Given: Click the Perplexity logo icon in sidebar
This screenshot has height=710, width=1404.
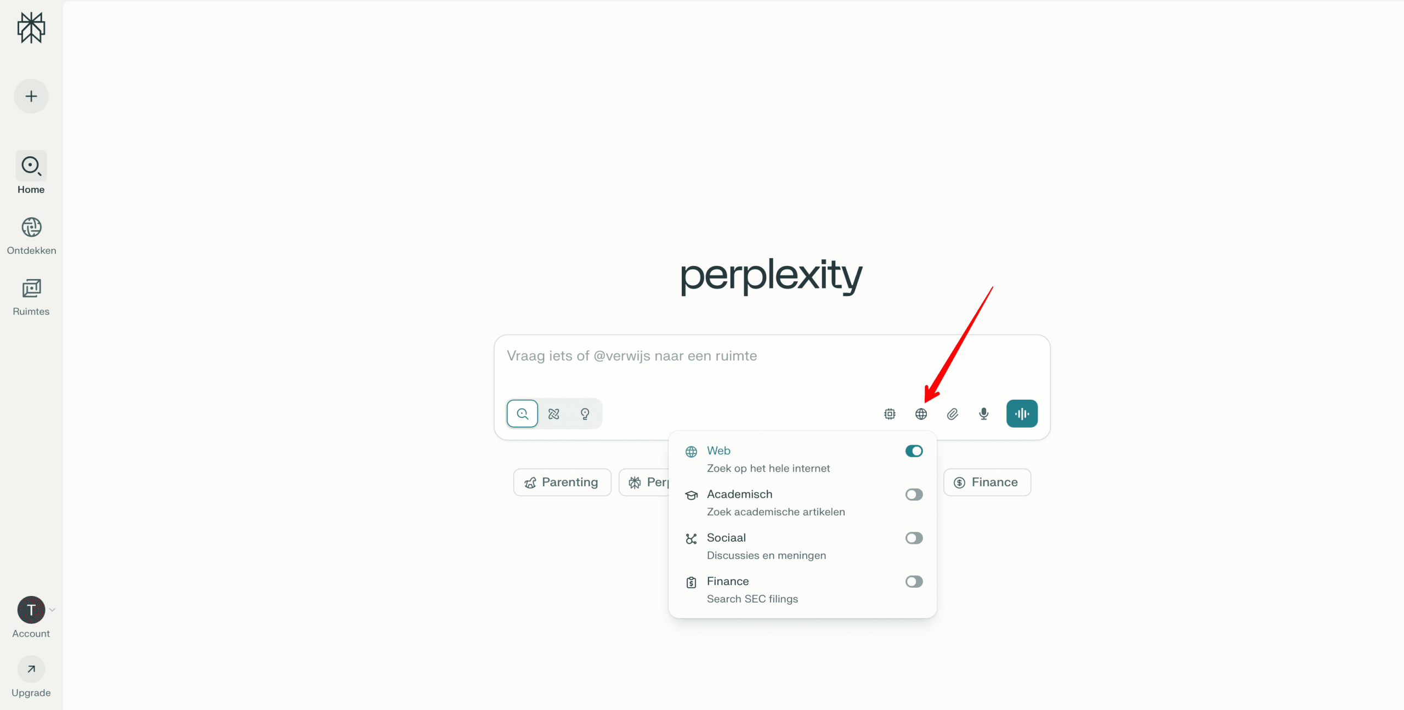Looking at the screenshot, I should pos(31,27).
